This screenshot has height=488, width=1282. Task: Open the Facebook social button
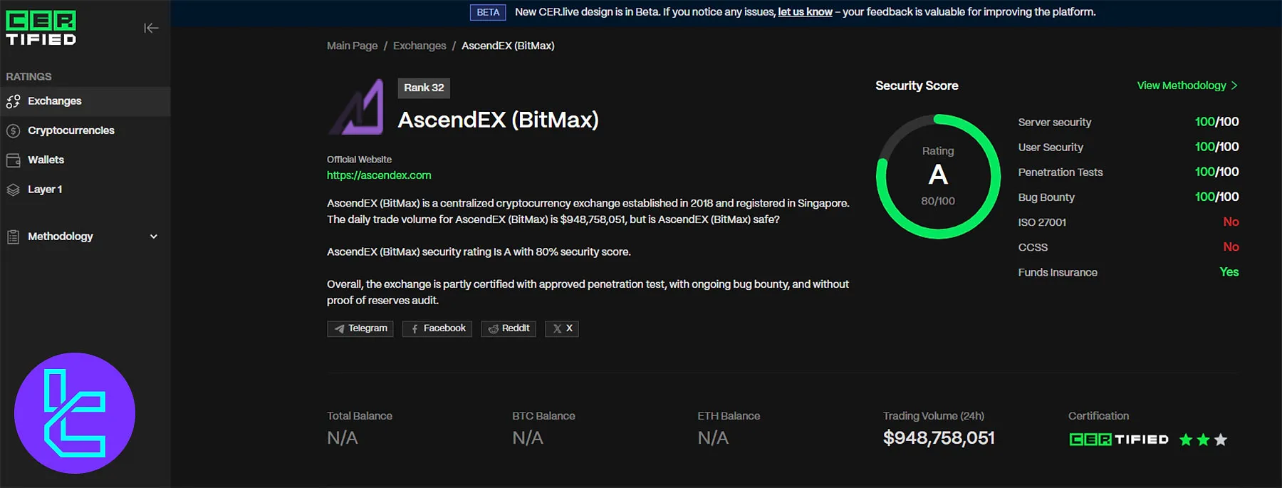437,328
